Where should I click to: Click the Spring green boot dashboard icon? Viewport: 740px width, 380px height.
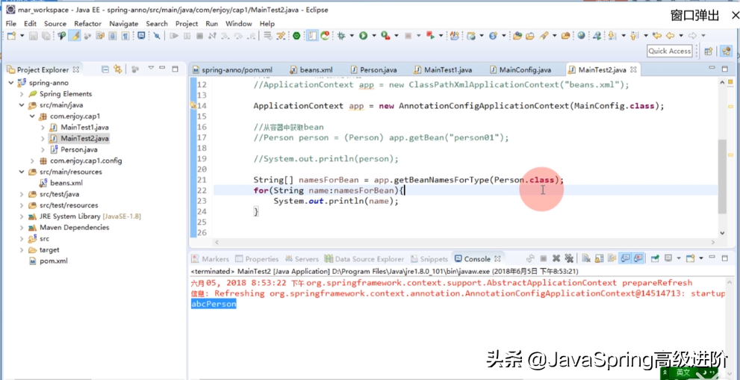pos(296,35)
